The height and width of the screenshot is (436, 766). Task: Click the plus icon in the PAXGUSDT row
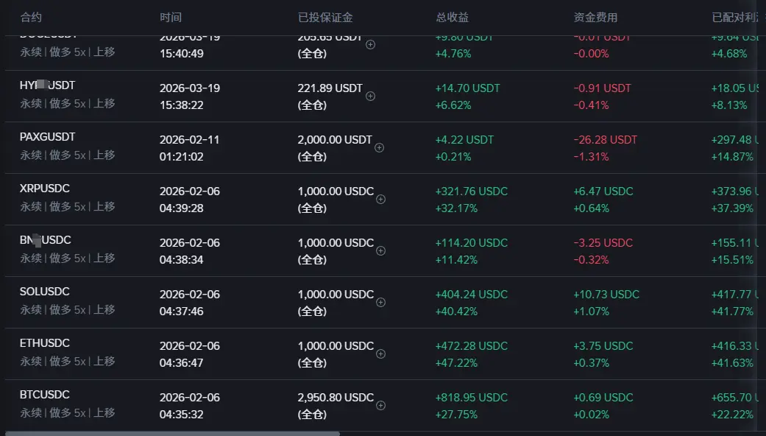(x=380, y=147)
